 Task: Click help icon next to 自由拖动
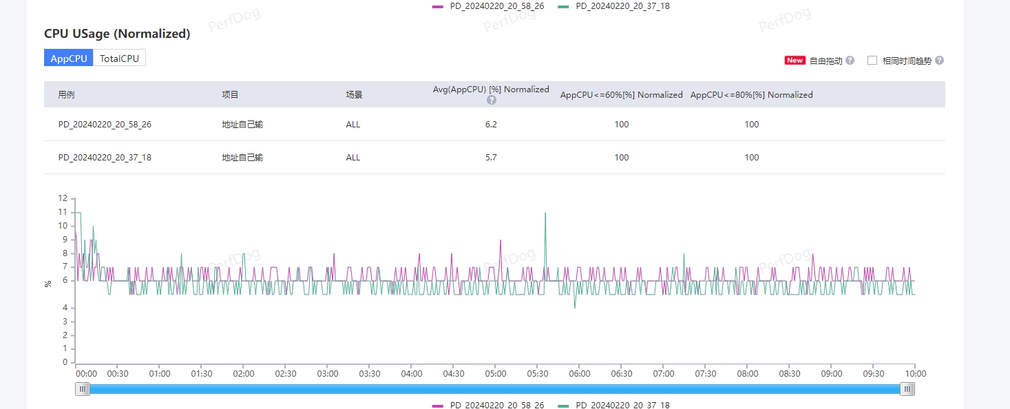coord(850,61)
